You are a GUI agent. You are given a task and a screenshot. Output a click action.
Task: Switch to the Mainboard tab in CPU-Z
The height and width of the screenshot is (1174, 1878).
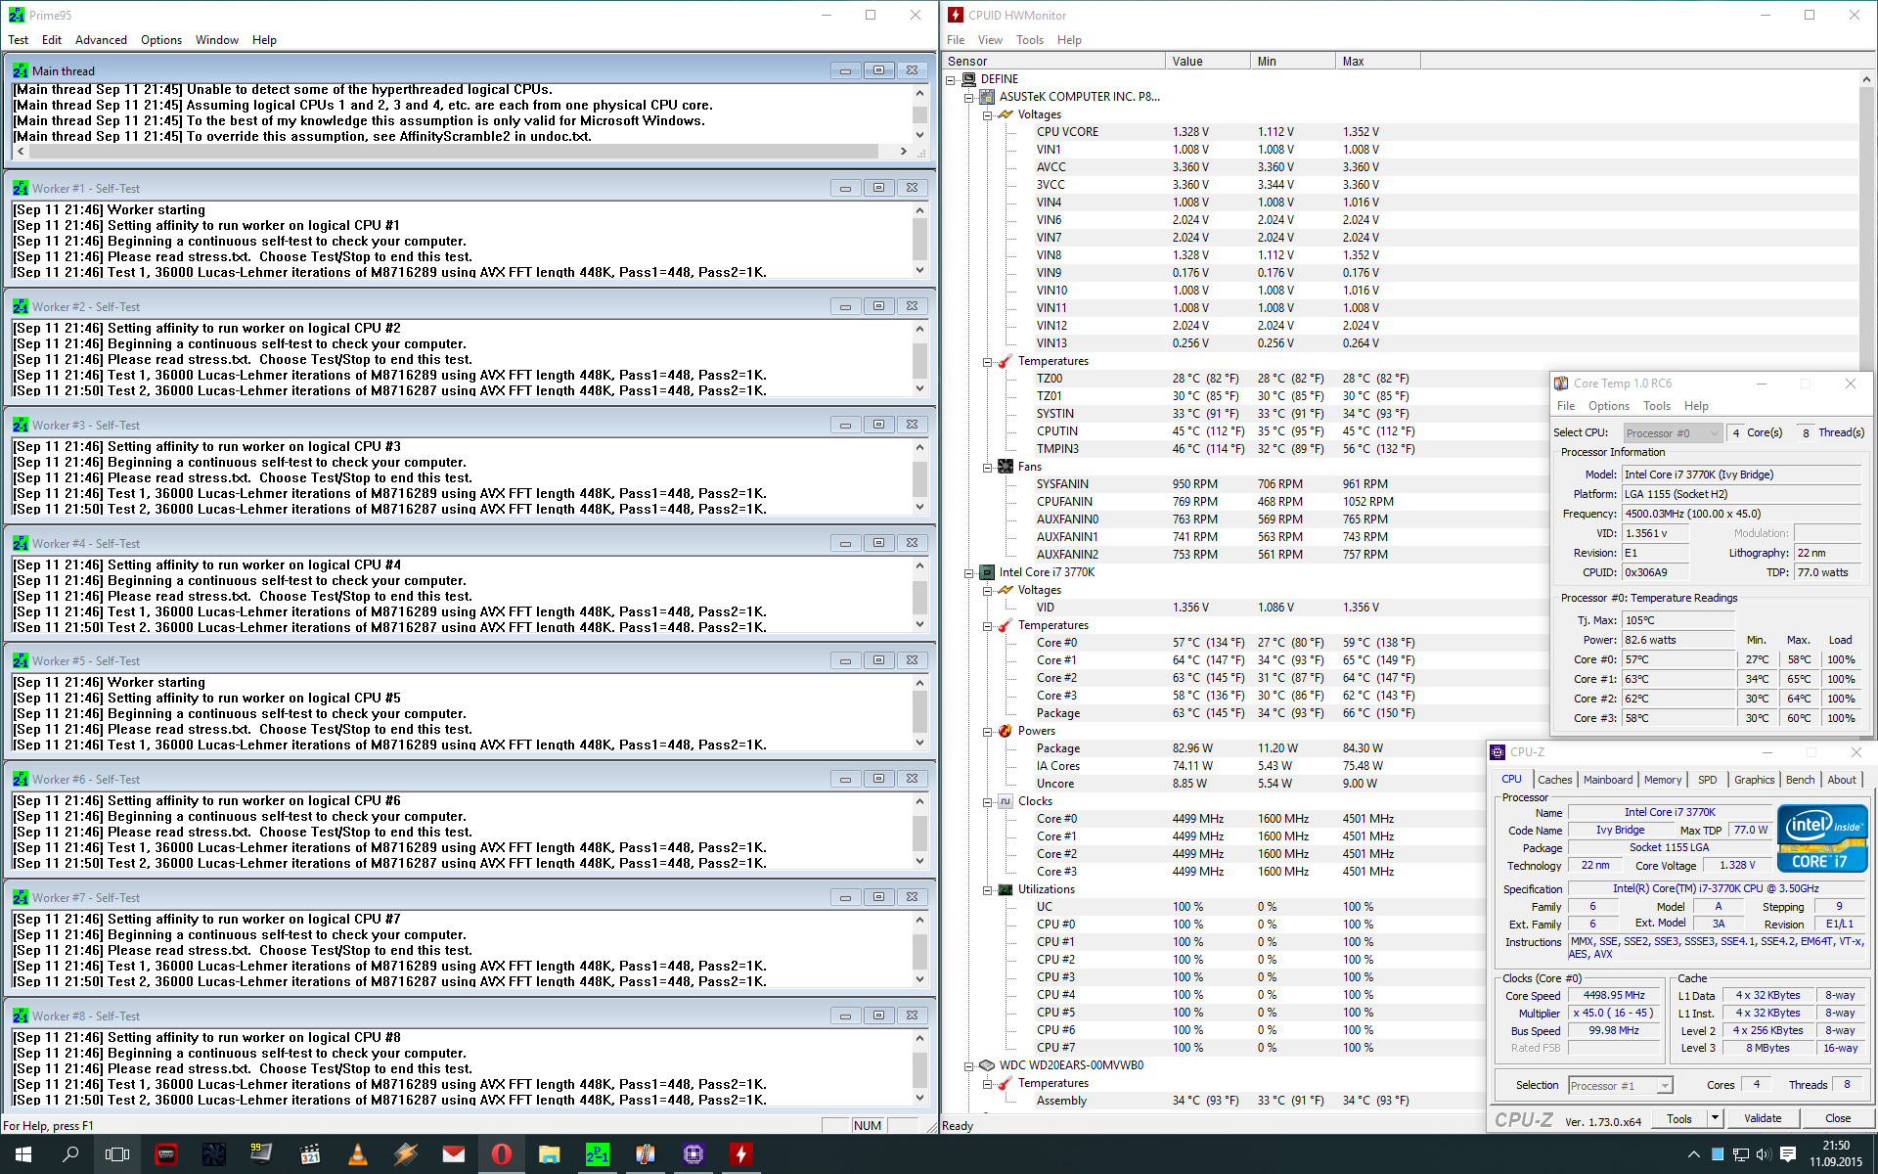(1607, 780)
